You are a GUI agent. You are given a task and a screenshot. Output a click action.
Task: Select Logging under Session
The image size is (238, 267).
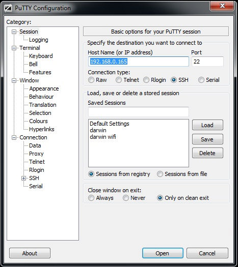click(x=39, y=40)
